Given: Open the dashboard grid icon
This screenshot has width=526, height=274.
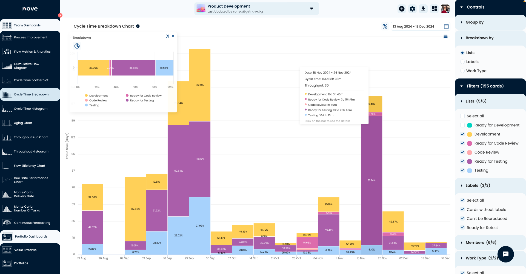Looking at the screenshot, I should (434, 9).
